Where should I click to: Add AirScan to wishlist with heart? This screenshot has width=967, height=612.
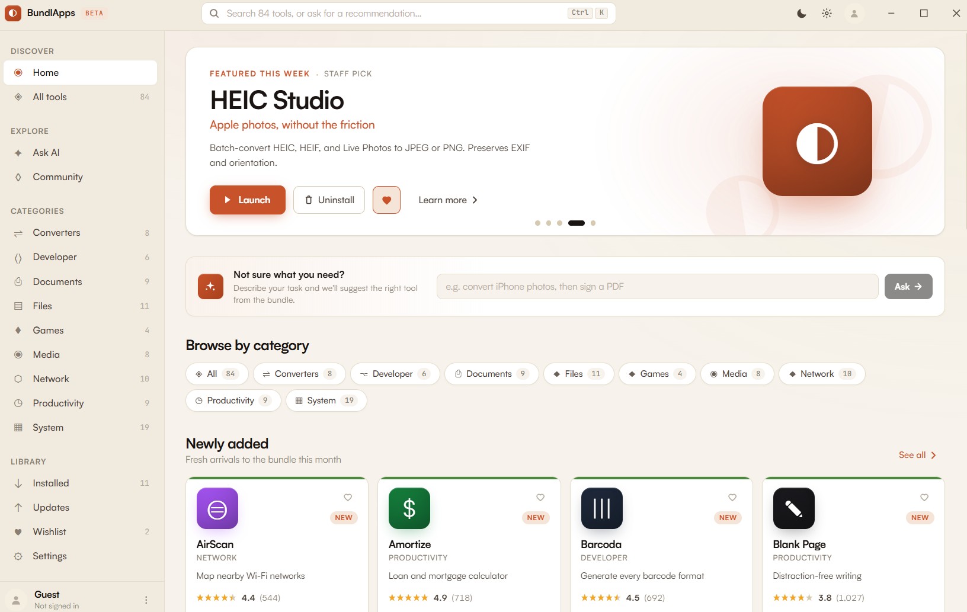point(348,498)
